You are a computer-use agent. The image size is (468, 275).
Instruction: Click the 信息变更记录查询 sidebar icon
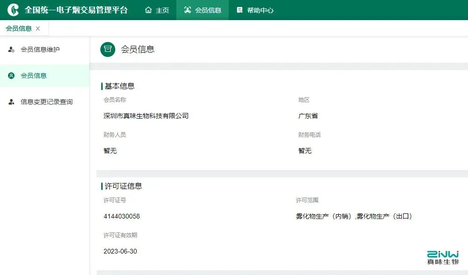pos(10,101)
